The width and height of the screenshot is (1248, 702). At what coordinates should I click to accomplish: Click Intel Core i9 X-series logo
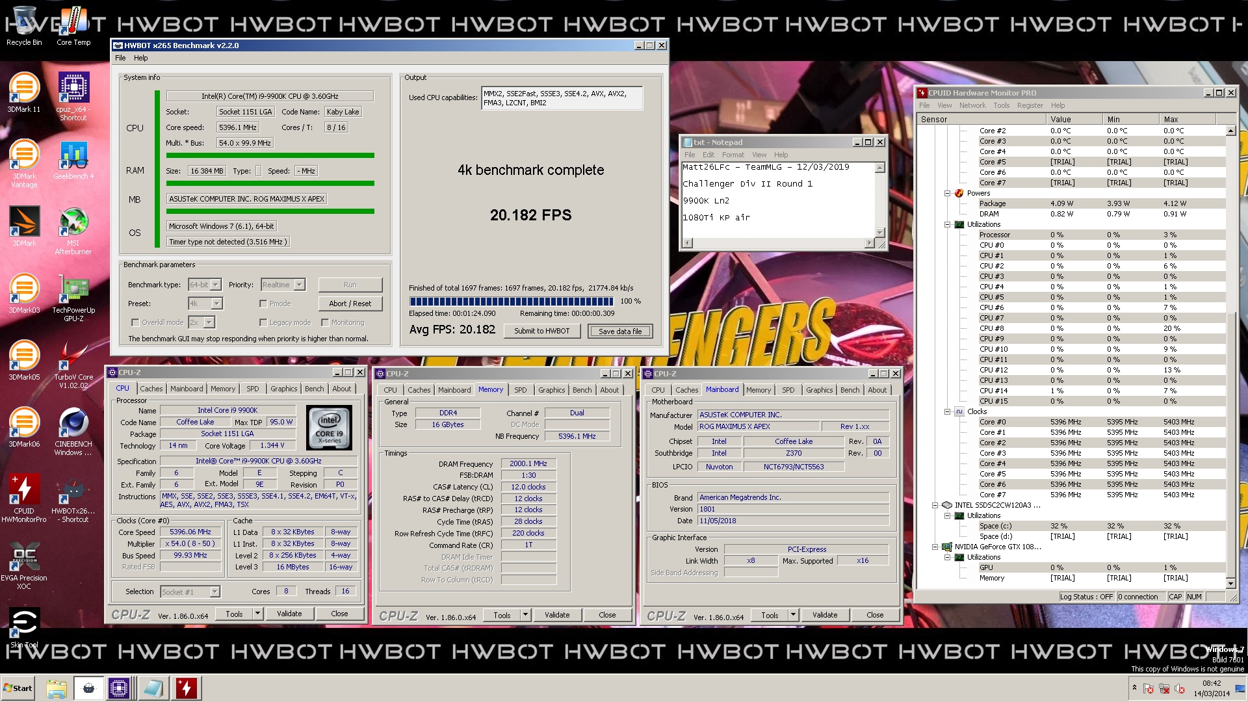[x=329, y=428]
